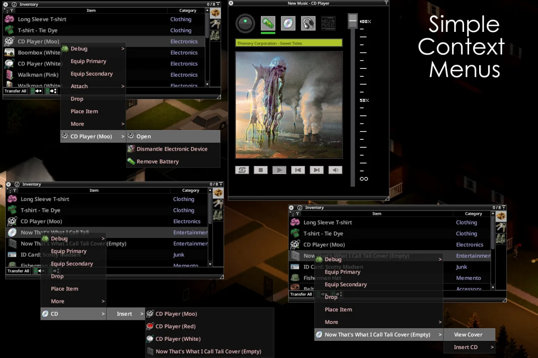Viewport: 538px width, 358px height.
Task: Expand the Attach submenu
Action: tap(93, 86)
